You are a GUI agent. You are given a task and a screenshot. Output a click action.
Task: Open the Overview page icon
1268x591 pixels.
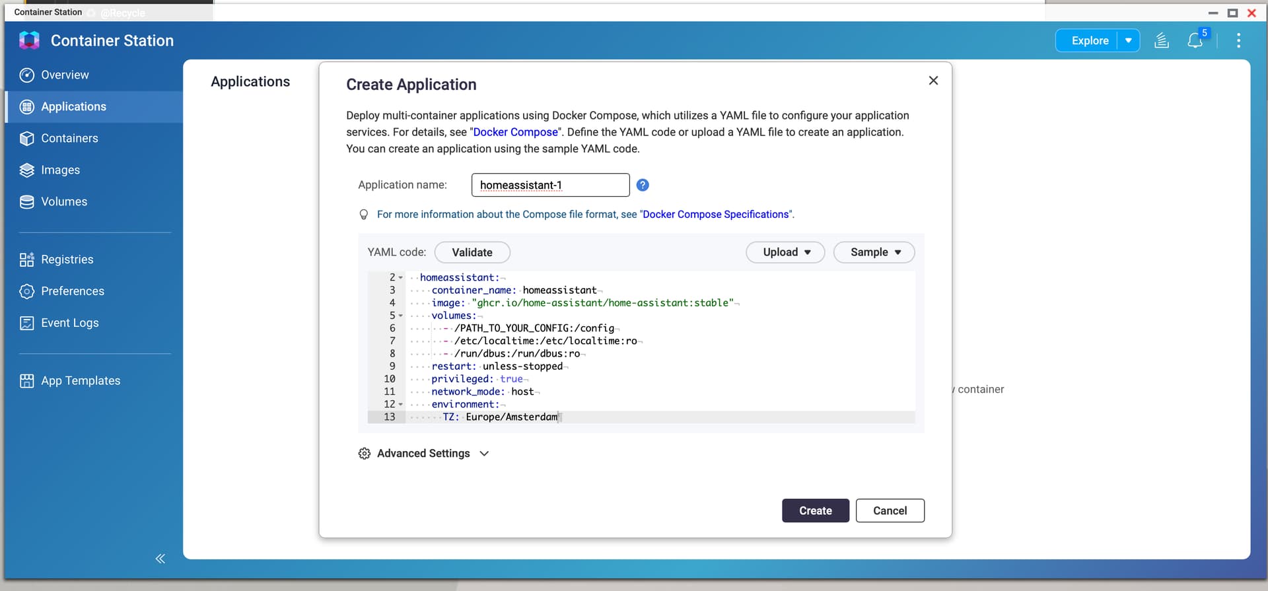(x=27, y=75)
